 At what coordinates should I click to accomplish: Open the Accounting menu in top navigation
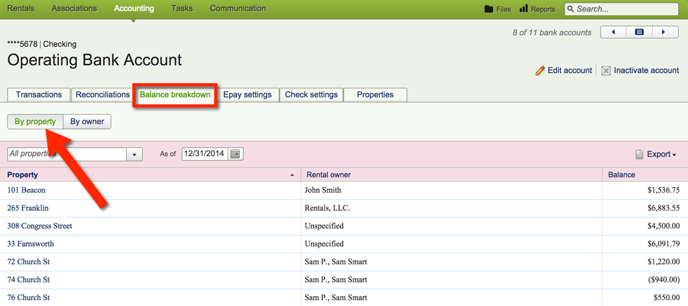[x=134, y=9]
